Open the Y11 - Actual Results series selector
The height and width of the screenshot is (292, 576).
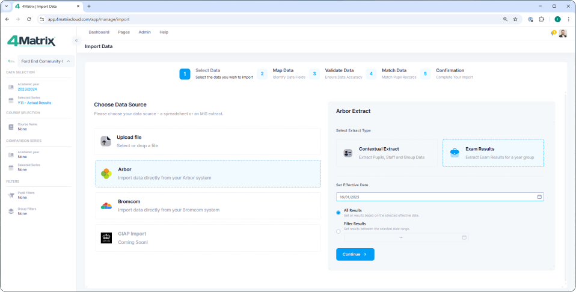coord(34,103)
